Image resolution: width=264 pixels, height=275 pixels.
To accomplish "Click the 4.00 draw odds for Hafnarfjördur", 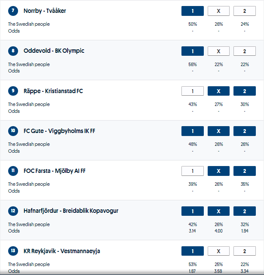I will (218, 231).
